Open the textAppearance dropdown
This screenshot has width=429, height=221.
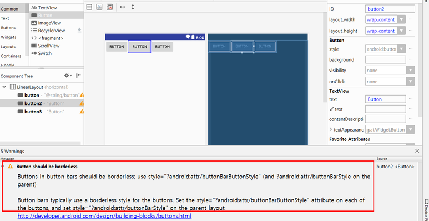pyautogui.click(x=410, y=129)
